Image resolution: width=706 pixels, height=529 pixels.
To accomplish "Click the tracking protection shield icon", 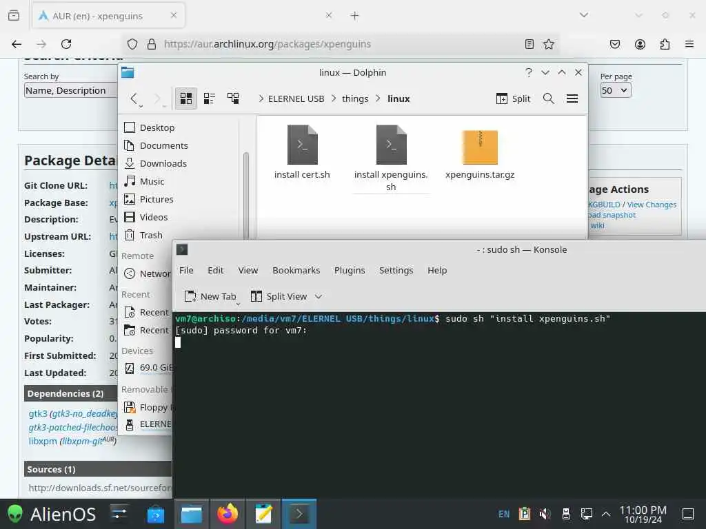I will click(132, 44).
